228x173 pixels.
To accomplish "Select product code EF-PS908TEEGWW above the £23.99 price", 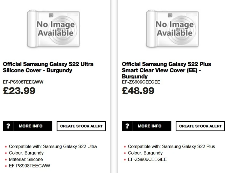I will (23, 82).
